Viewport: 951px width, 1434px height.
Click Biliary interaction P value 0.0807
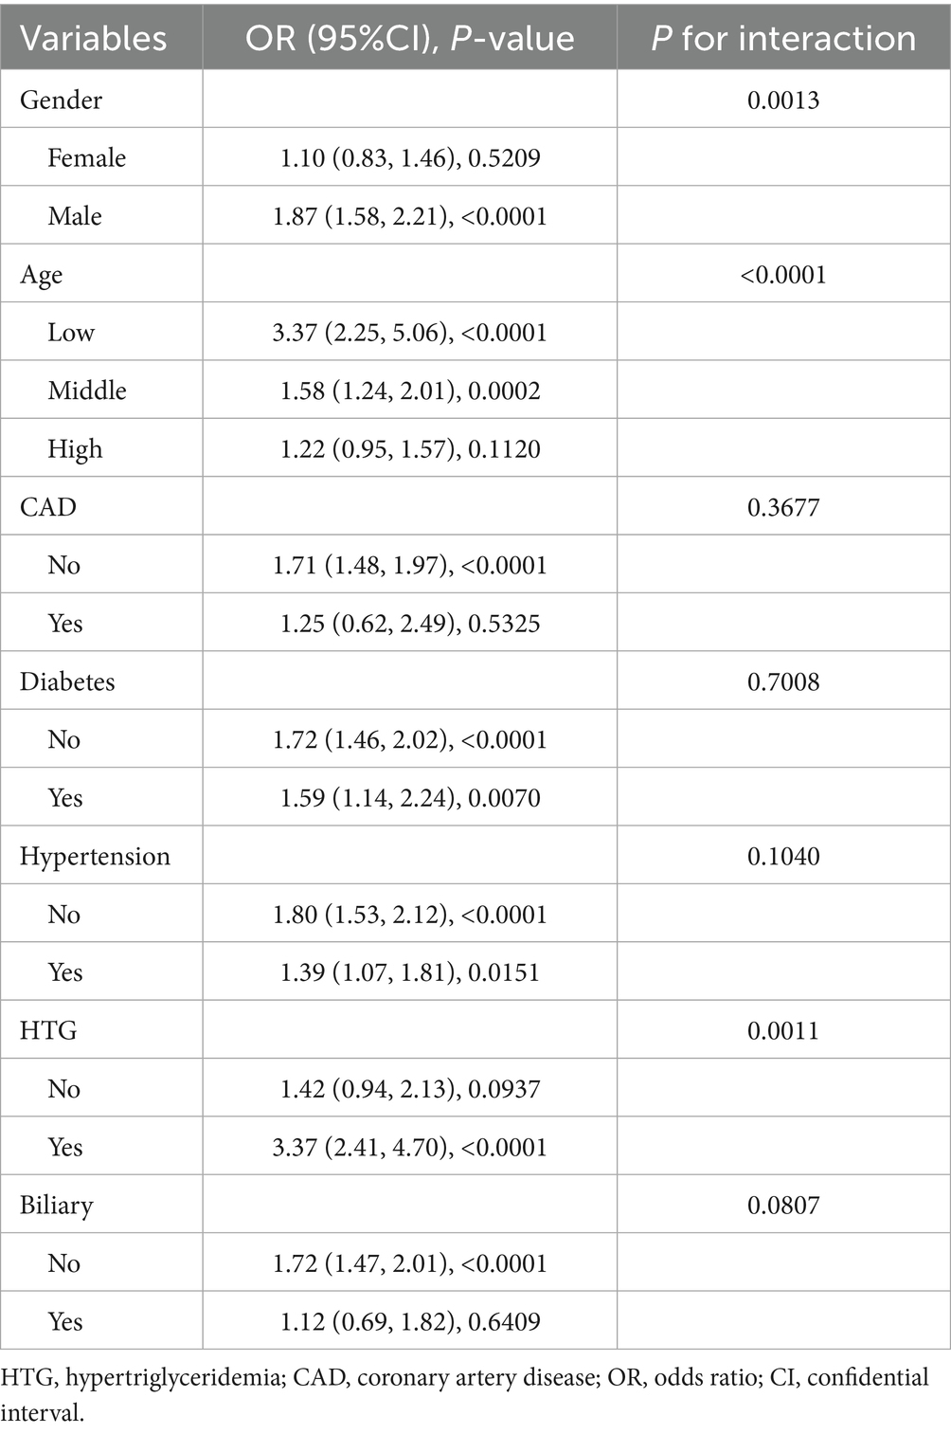tap(783, 1205)
